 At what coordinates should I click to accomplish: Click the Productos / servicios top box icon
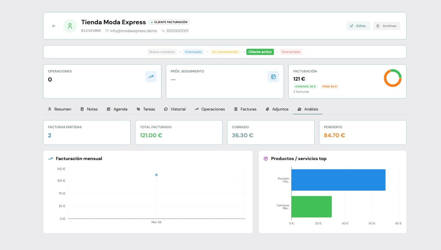tap(266, 159)
